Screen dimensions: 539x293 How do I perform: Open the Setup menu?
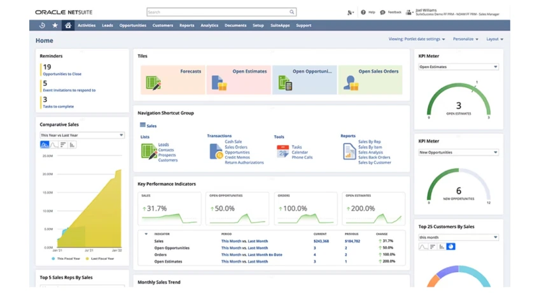point(258,25)
